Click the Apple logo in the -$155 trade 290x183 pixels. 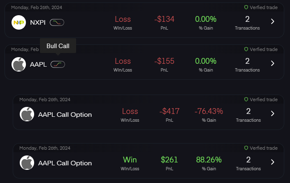coord(18,64)
